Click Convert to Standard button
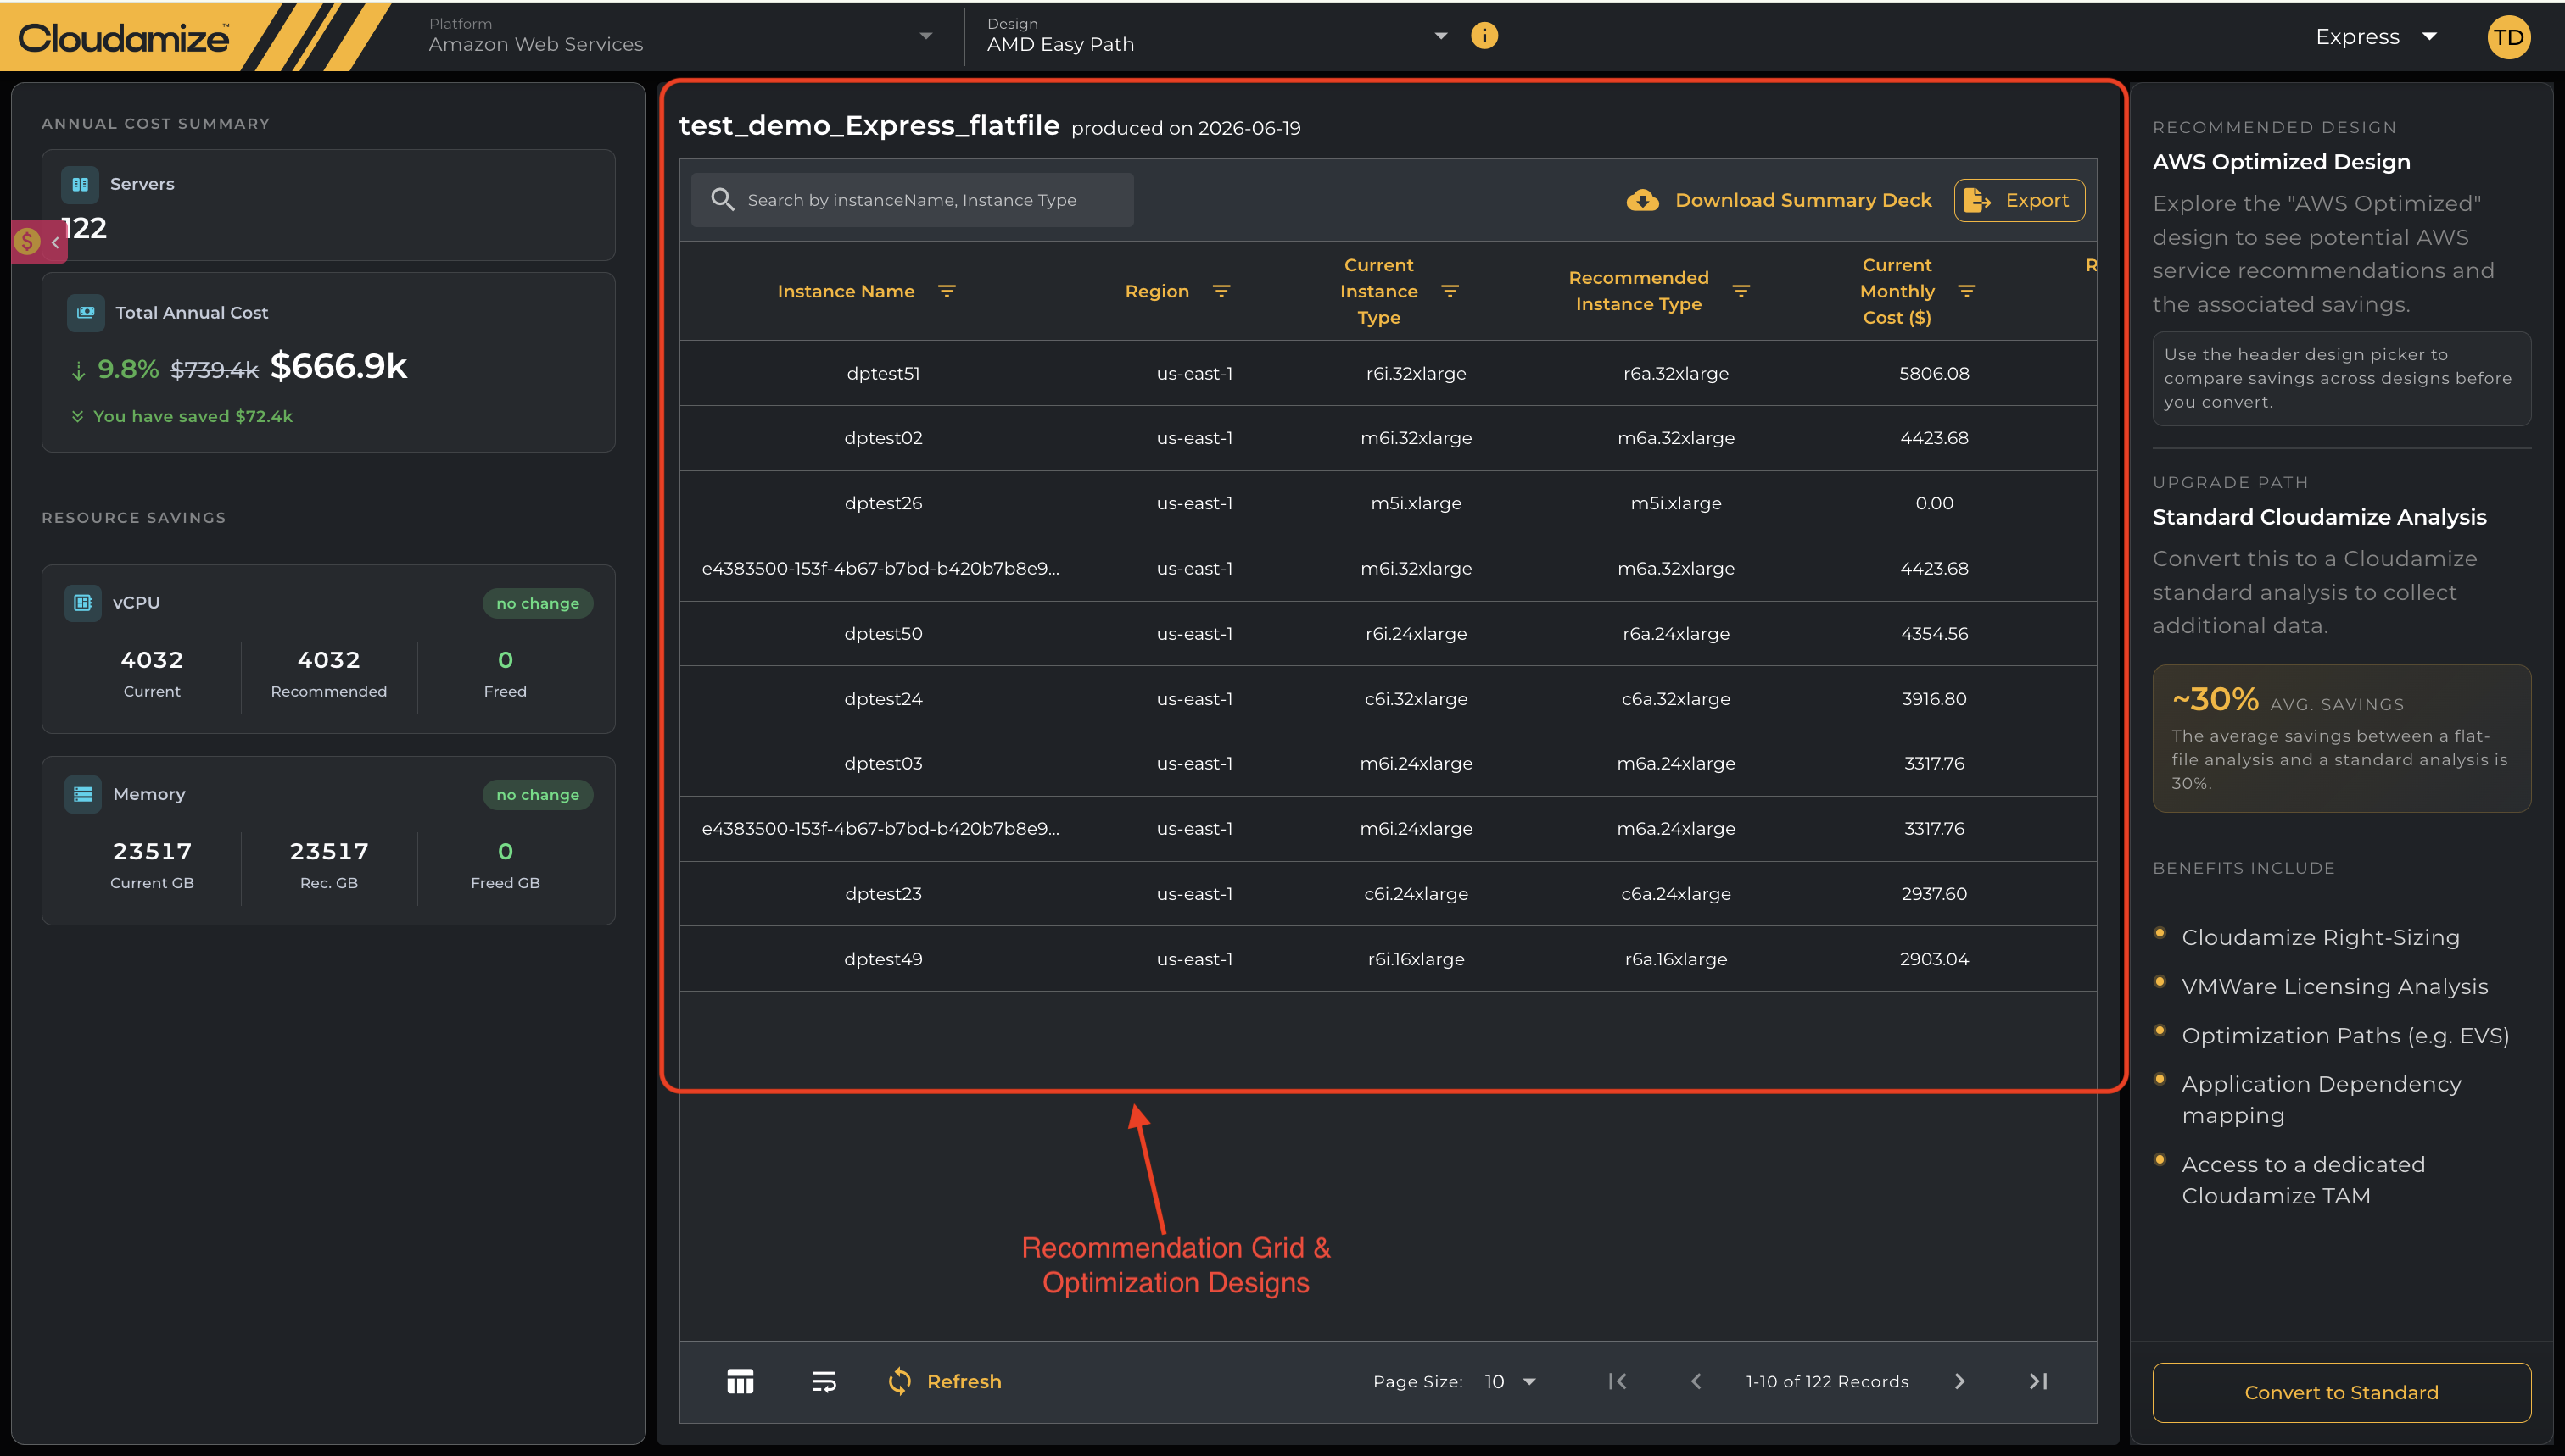This screenshot has height=1456, width=2565. (x=2341, y=1392)
